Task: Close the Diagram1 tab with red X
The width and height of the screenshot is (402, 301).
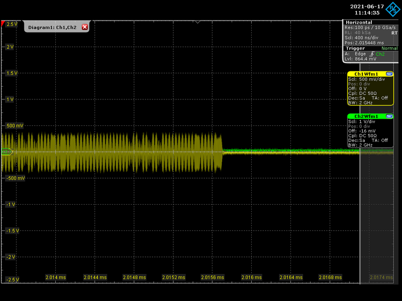Action: (x=84, y=27)
